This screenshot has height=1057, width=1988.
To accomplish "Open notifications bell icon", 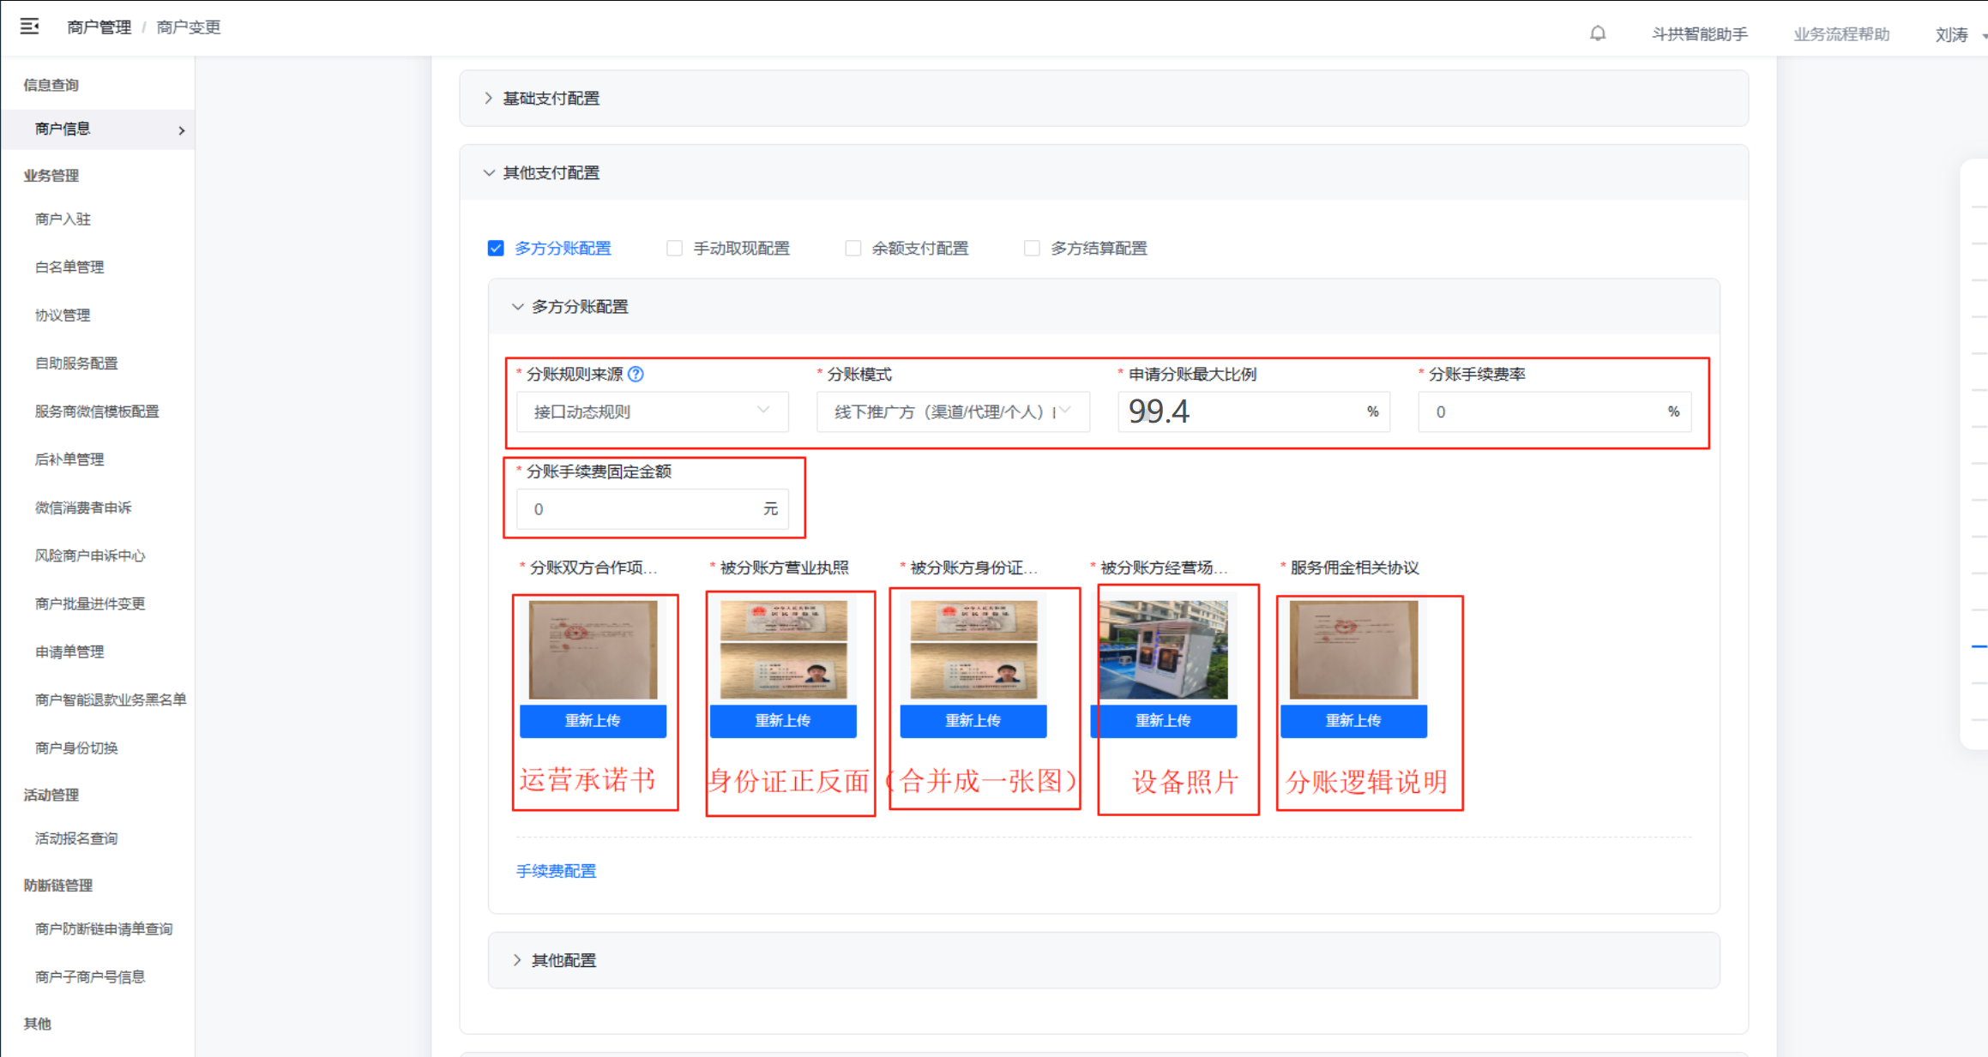I will [x=1597, y=33].
